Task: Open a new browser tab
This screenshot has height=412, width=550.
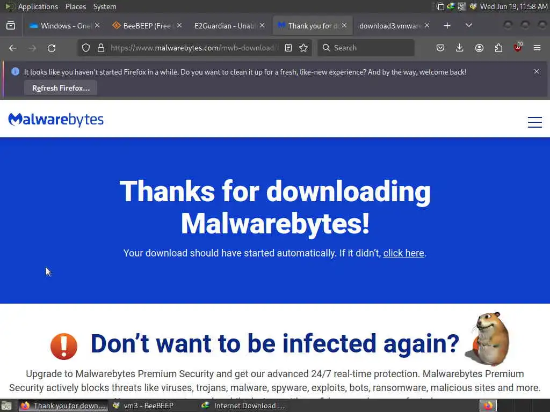Action: point(447,26)
